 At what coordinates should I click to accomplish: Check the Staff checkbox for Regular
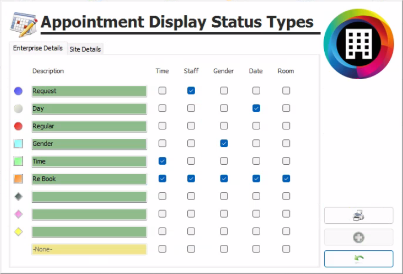coord(191,126)
